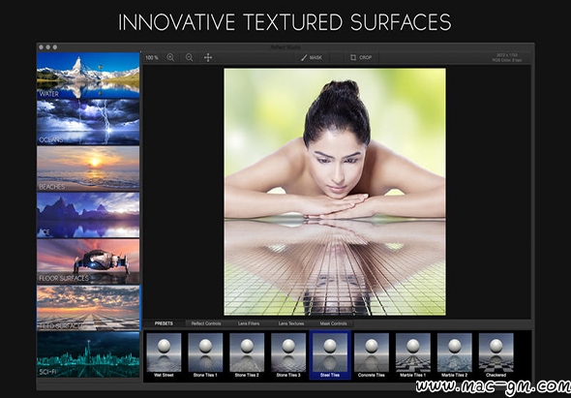Screen dimensions: 571x398
Task: Click the image dimensions info text
Action: click(x=507, y=57)
